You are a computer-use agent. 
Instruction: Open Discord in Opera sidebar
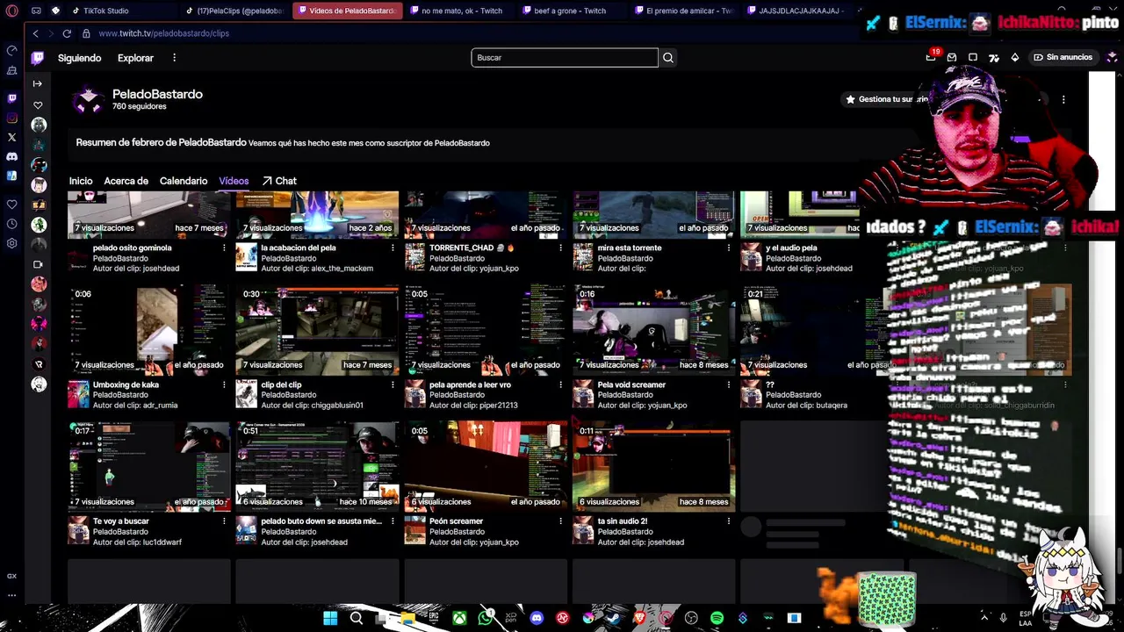pos(11,156)
